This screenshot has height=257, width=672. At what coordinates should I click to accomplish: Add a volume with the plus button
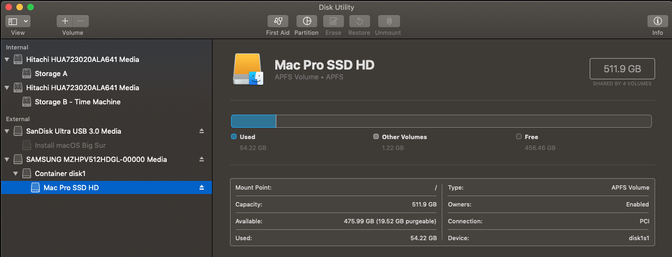[x=65, y=21]
